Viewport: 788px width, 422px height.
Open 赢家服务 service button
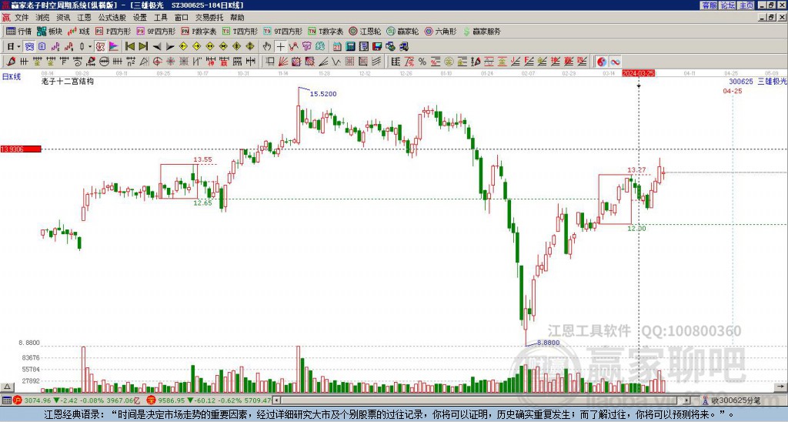point(482,31)
